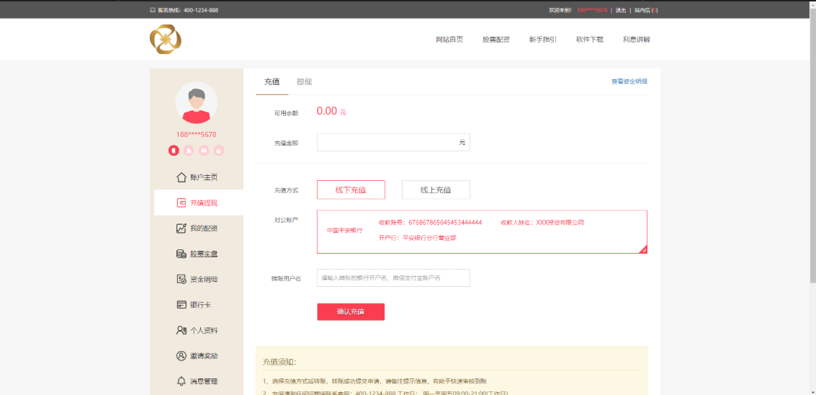Select the 中国平安银行 corporate account card

[482, 232]
